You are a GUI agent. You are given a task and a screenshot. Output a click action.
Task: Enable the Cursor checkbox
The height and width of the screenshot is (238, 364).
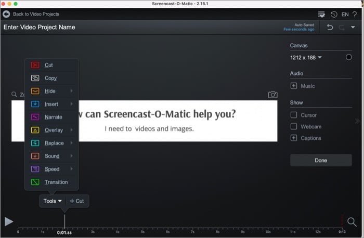click(294, 115)
